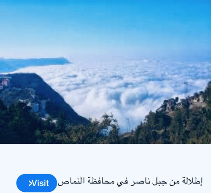Screen dimensions: 211x193
Task: Click the white building on the left slope
Action: point(35,107)
